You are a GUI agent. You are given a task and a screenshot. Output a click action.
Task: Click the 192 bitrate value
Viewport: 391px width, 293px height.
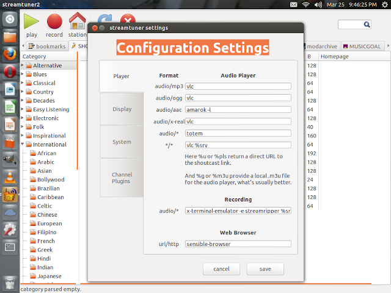click(312, 153)
